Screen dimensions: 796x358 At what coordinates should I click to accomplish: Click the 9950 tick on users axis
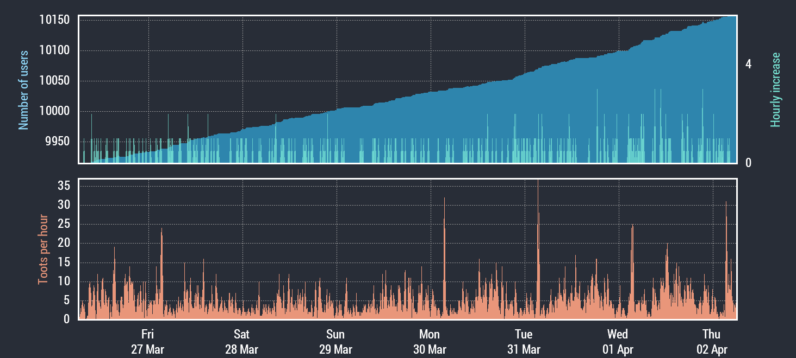(58, 142)
